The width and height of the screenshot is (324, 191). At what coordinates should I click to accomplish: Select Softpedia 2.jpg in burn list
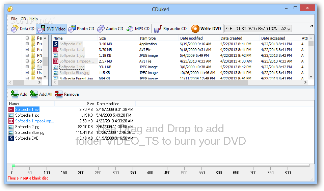27,127
